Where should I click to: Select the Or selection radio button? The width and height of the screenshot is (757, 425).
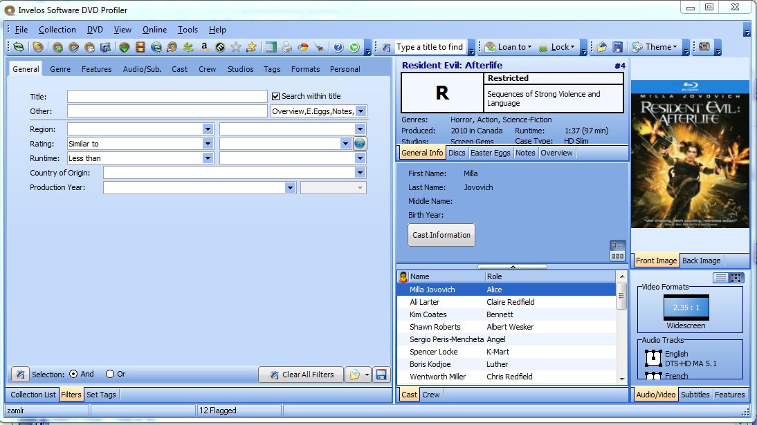(110, 374)
